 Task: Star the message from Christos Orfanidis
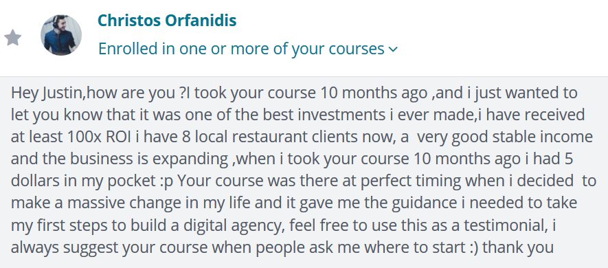pyautogui.click(x=12, y=38)
